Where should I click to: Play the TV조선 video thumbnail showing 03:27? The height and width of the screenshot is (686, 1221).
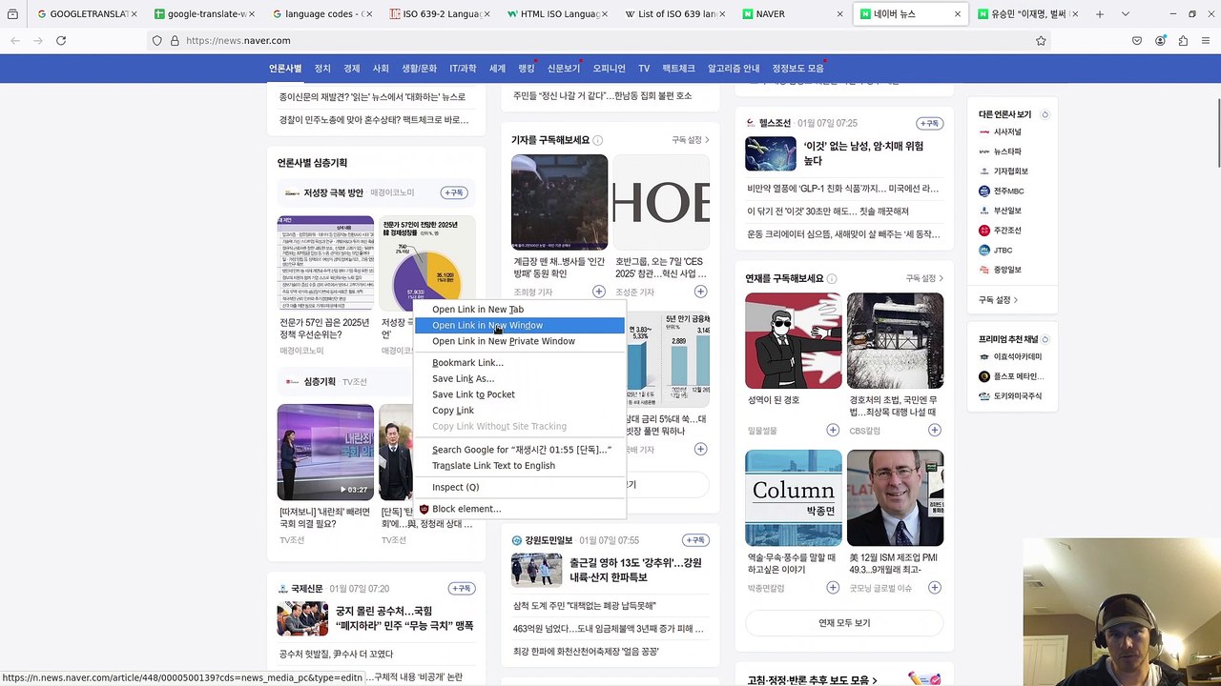click(325, 453)
